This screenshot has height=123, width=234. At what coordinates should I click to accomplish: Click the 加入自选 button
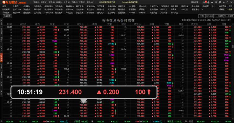pyautogui.click(x=209, y=16)
